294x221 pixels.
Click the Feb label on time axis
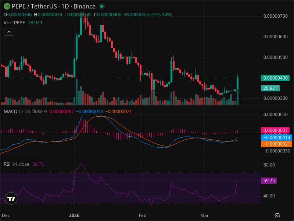click(143, 215)
